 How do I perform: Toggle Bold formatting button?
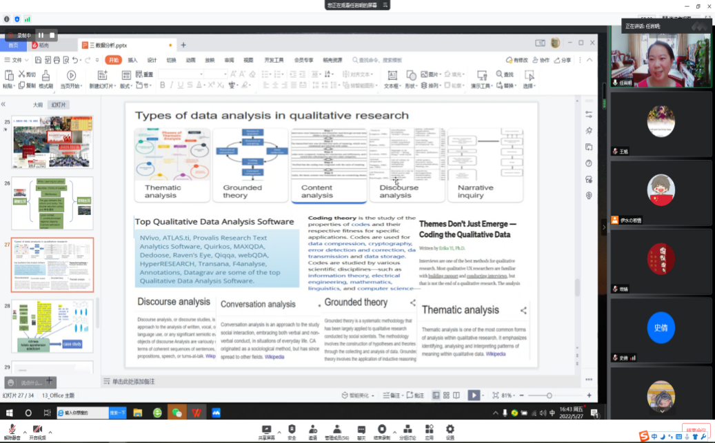[162, 85]
